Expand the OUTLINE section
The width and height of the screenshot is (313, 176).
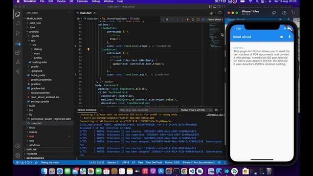(31, 150)
